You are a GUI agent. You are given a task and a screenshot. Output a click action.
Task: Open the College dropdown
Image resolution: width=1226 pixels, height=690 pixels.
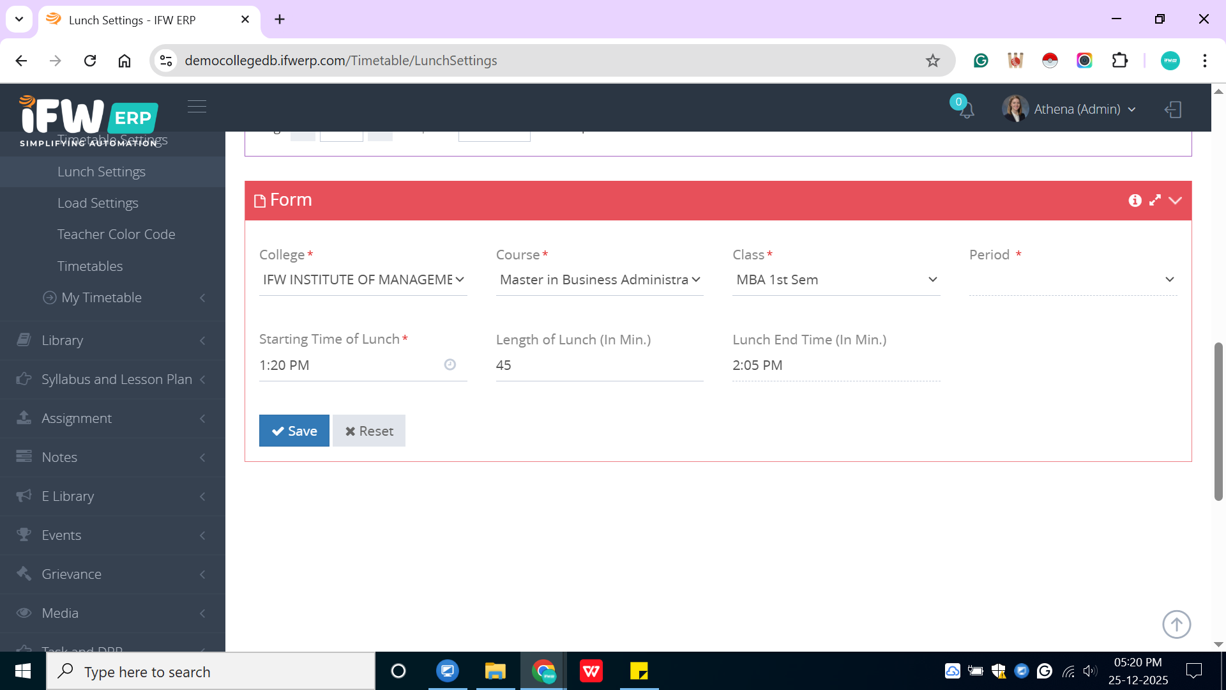[x=363, y=280]
